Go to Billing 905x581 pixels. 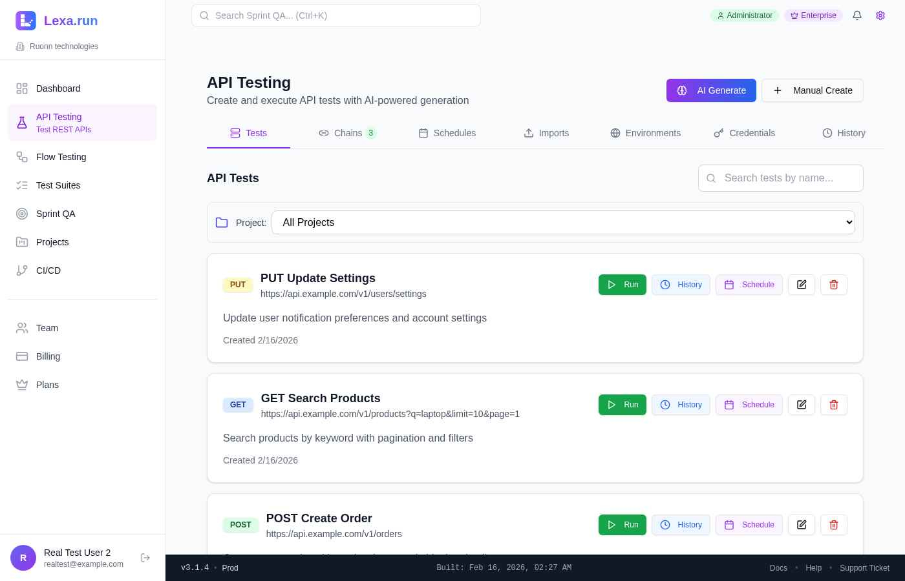[83, 356]
